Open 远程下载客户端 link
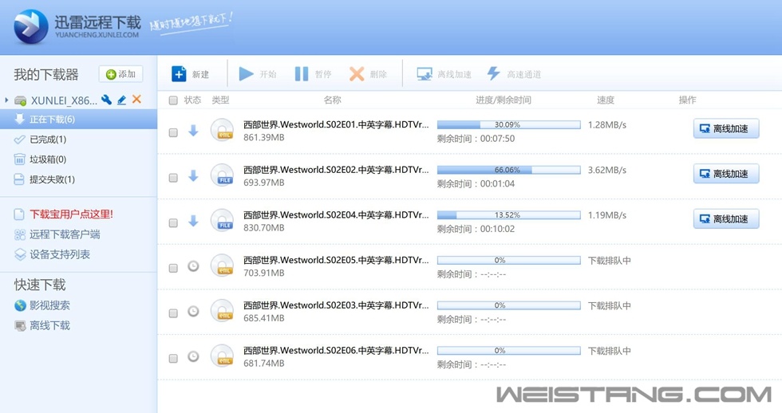Screen dimensions: 782x413 (65, 234)
